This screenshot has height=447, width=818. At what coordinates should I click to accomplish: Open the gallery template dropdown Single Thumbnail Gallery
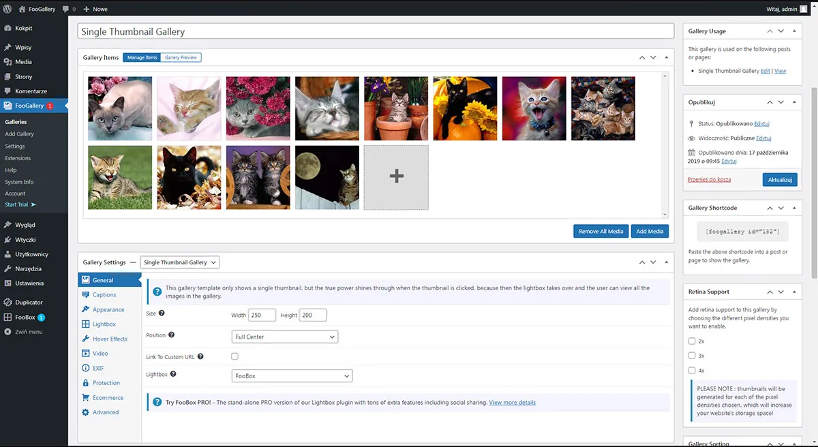(179, 262)
